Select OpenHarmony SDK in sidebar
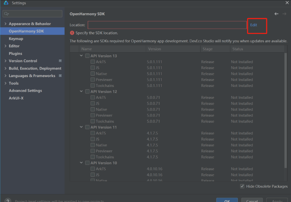Viewport: 291px width, 202px height. pyautogui.click(x=32, y=31)
